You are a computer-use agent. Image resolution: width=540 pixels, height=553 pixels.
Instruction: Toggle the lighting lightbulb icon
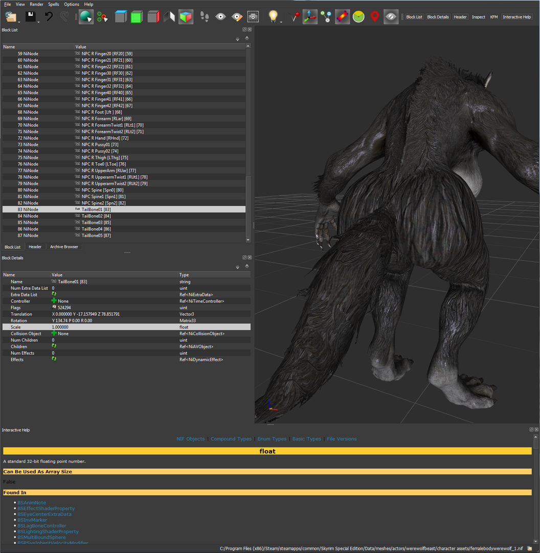pos(273,16)
